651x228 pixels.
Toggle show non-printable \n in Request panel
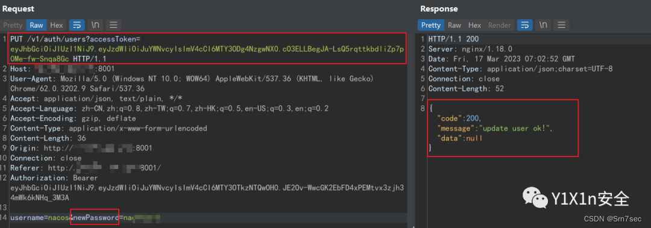tap(95, 25)
